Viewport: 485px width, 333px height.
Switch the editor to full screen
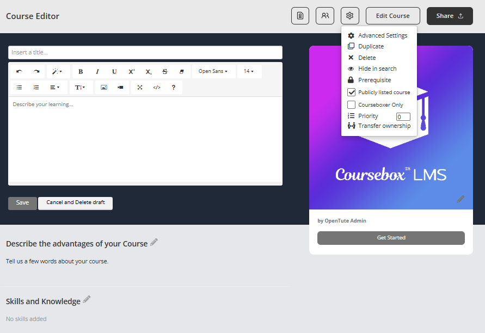[x=140, y=88]
